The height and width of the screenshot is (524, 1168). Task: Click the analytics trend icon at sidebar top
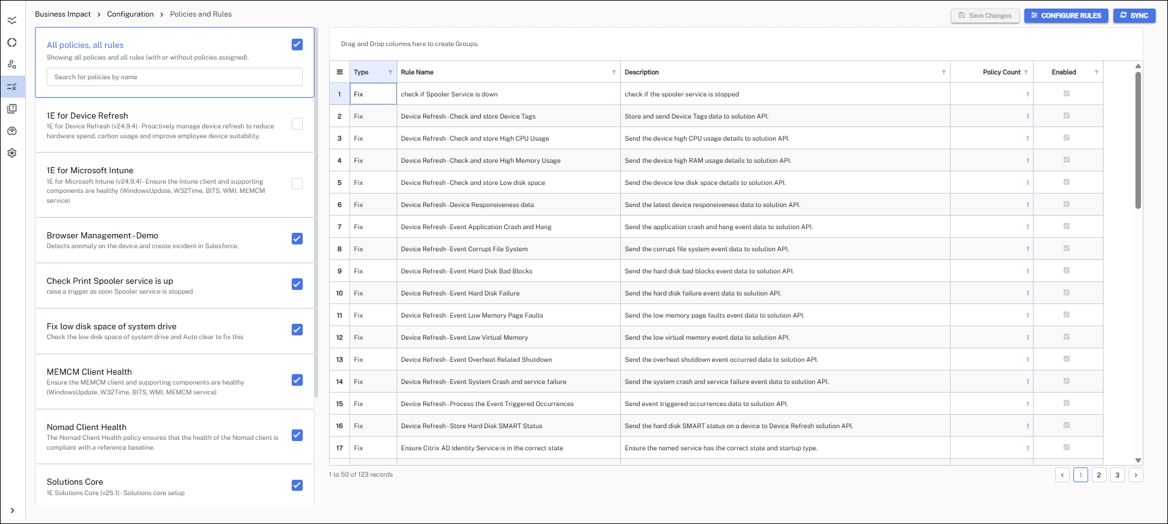pos(12,20)
